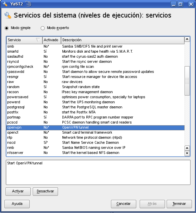Image resolution: width=196 pixels, height=213 pixels.
Task: Click 'Samba SMB/CIFS file and print server' description
Action: (92, 47)
